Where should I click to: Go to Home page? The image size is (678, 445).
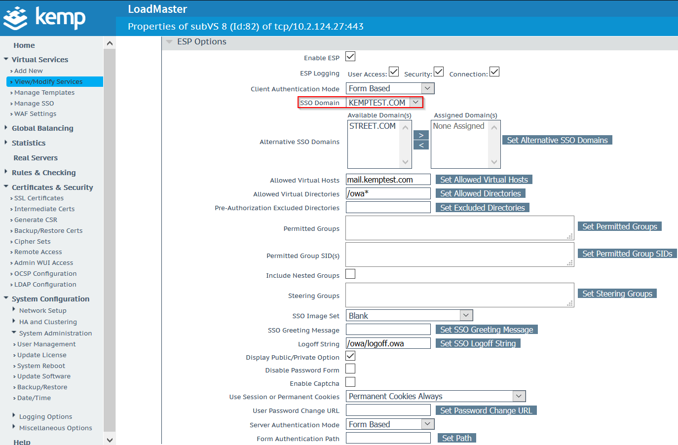pos(24,45)
